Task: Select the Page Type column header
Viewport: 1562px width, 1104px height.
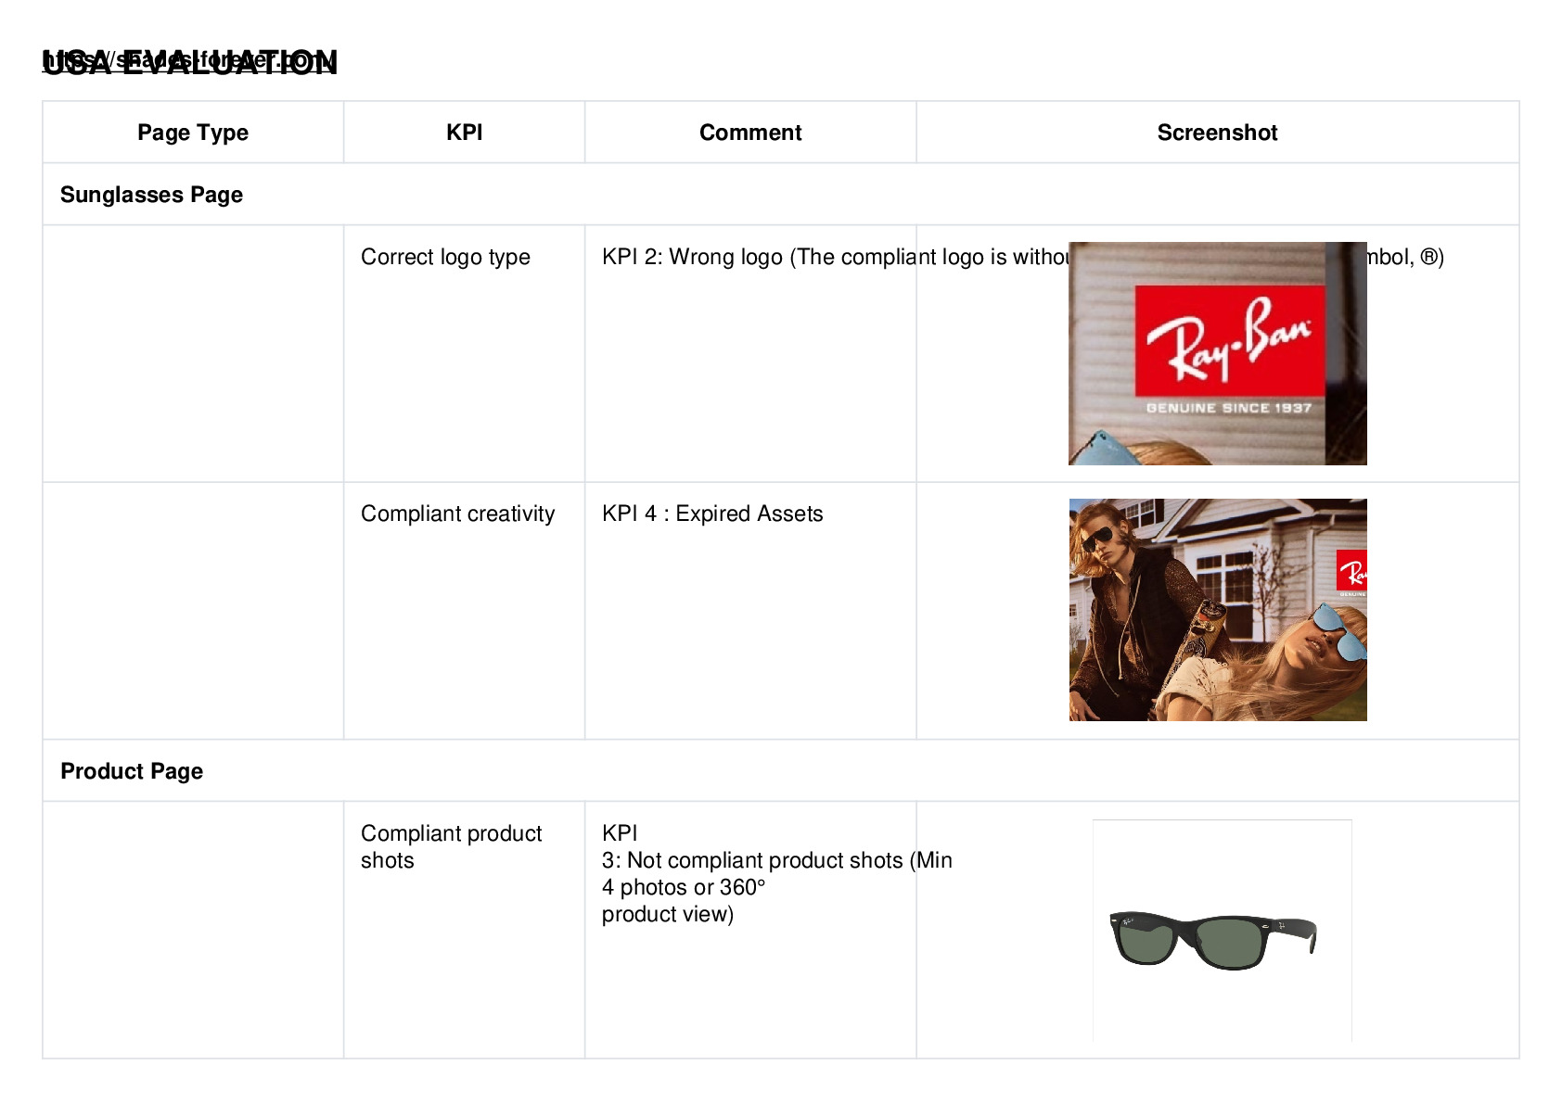Action: pos(193,133)
